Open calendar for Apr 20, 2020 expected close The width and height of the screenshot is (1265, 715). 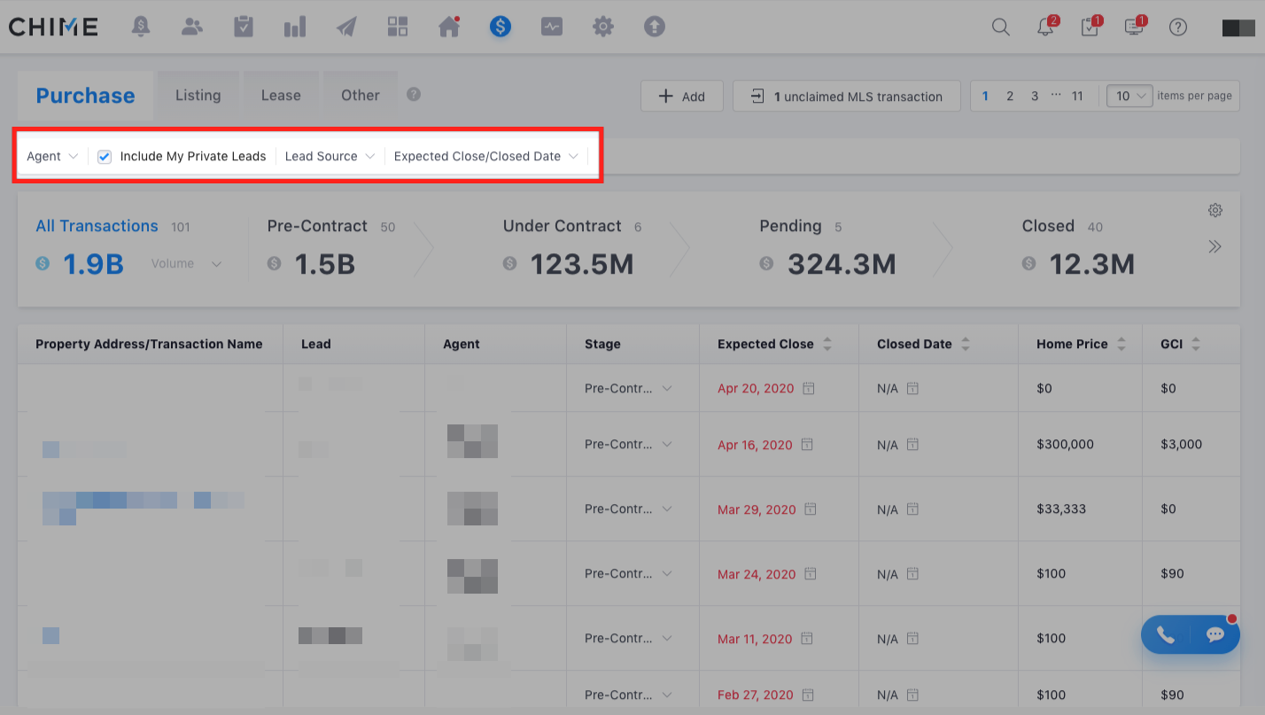[x=809, y=388]
